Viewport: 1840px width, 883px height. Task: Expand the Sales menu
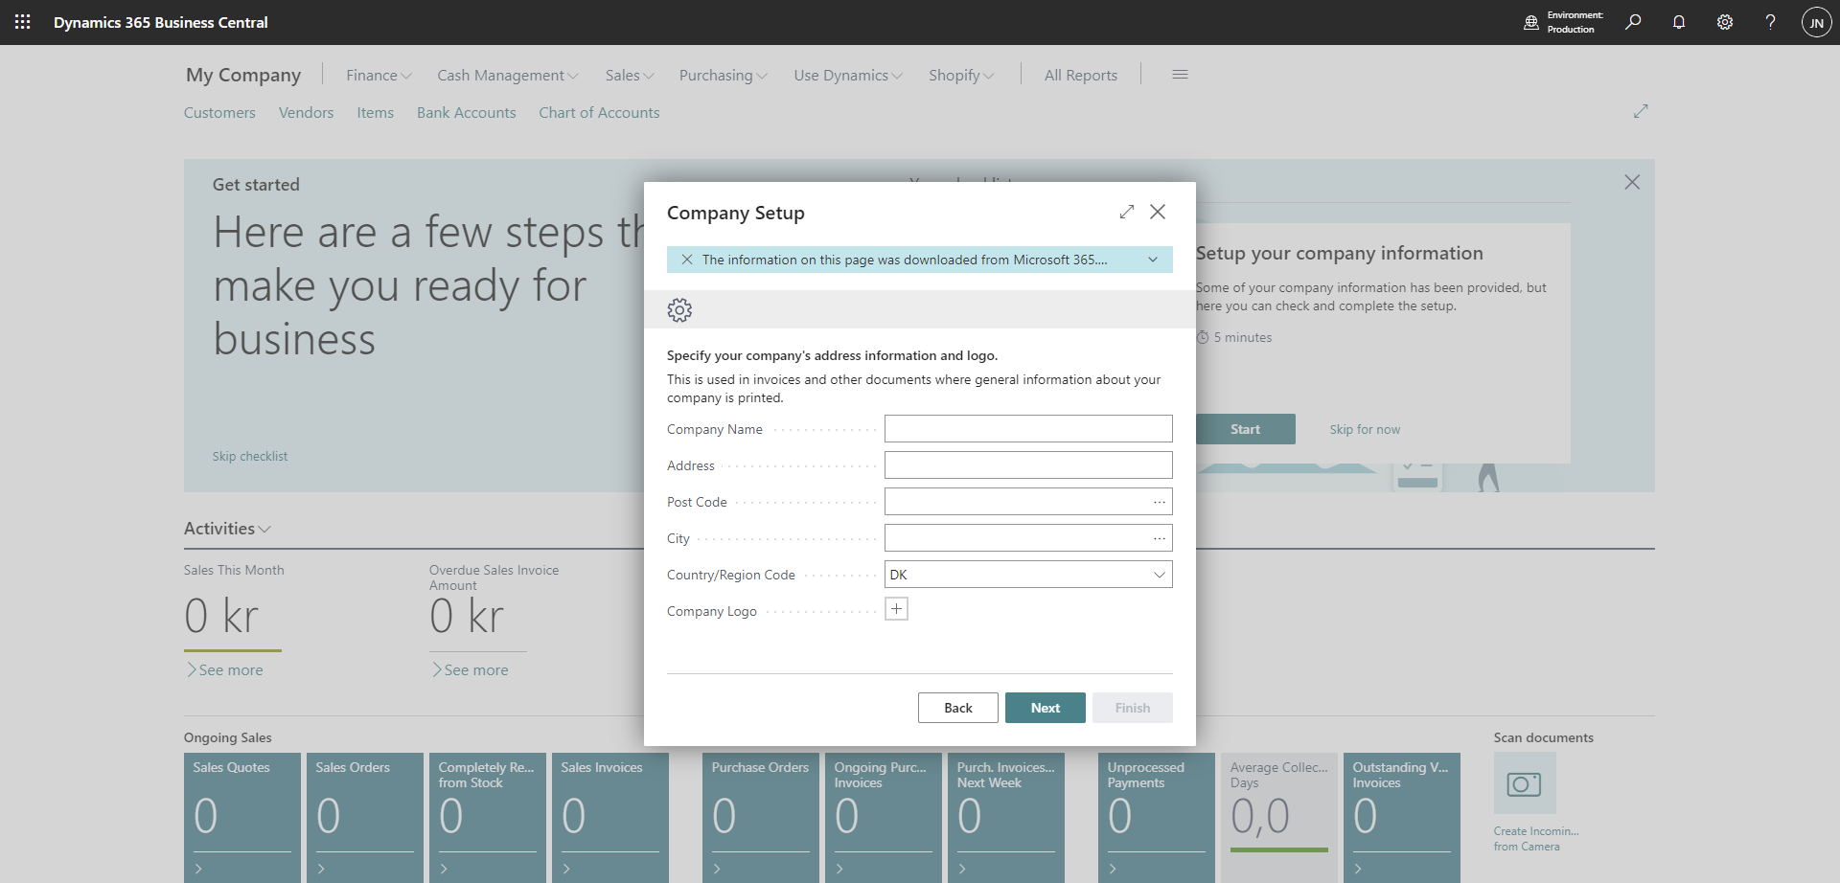630,75
